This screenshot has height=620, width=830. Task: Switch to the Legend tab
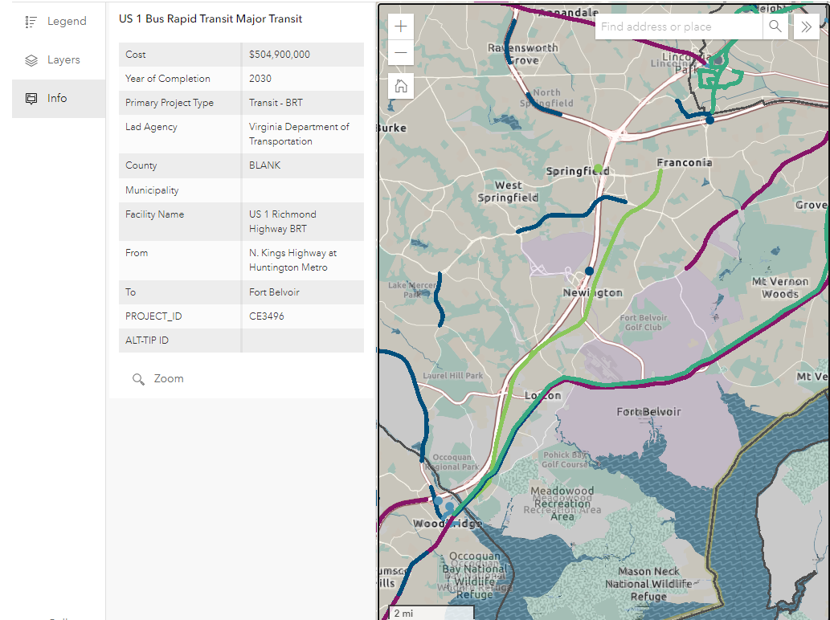(67, 21)
